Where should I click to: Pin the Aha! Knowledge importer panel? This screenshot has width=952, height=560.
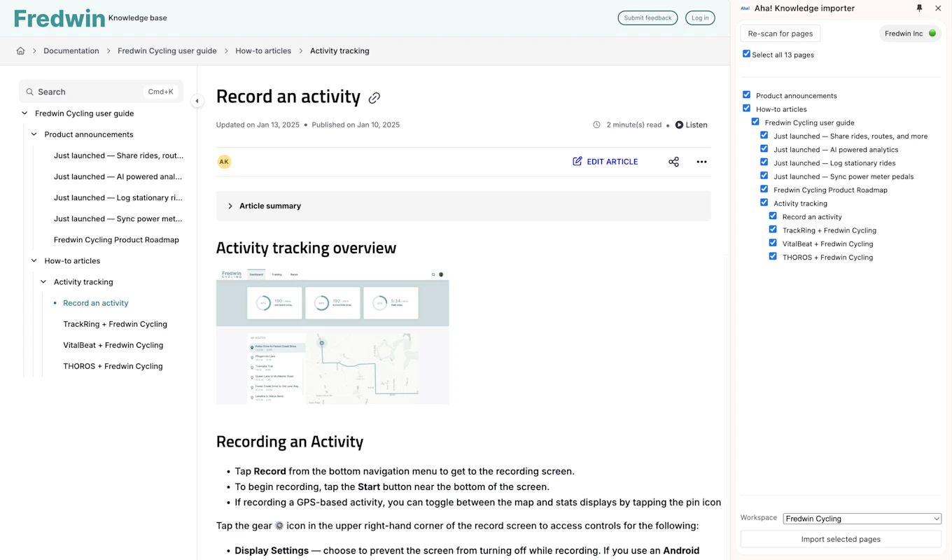coord(919,8)
